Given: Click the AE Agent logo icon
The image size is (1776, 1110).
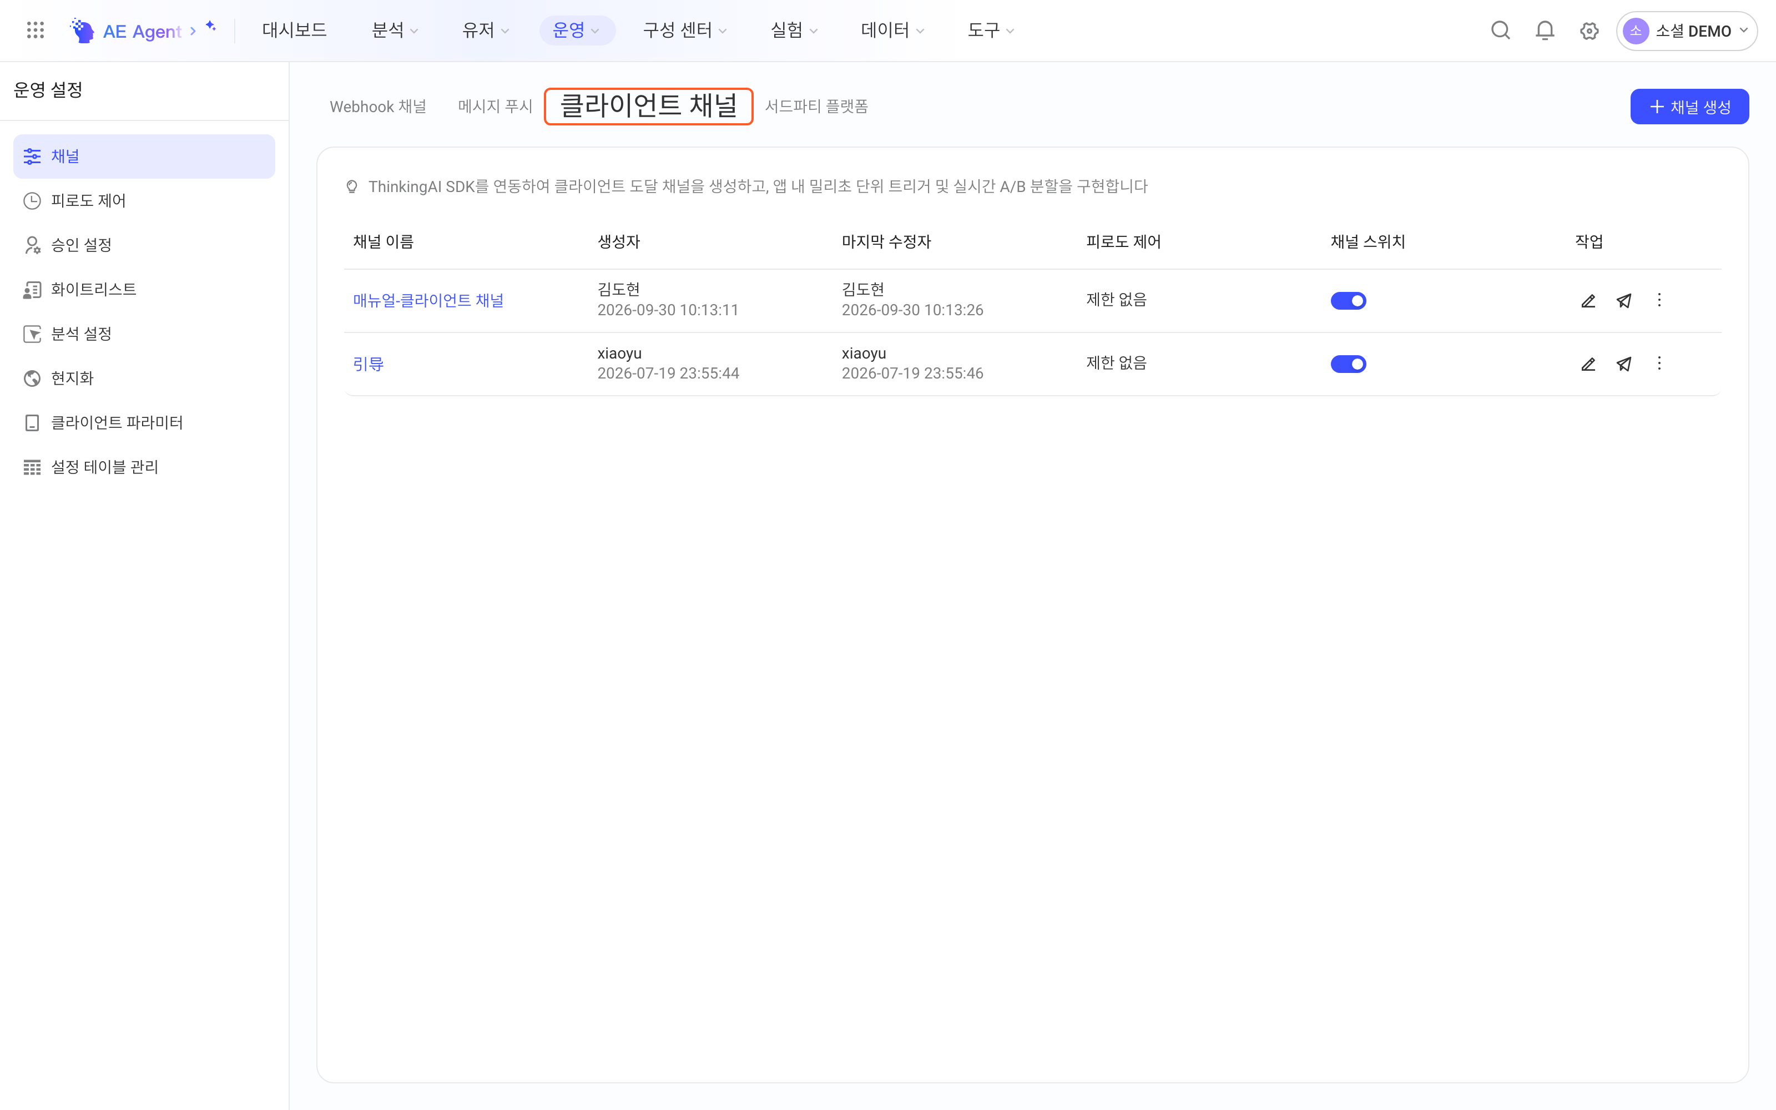Looking at the screenshot, I should [x=82, y=30].
